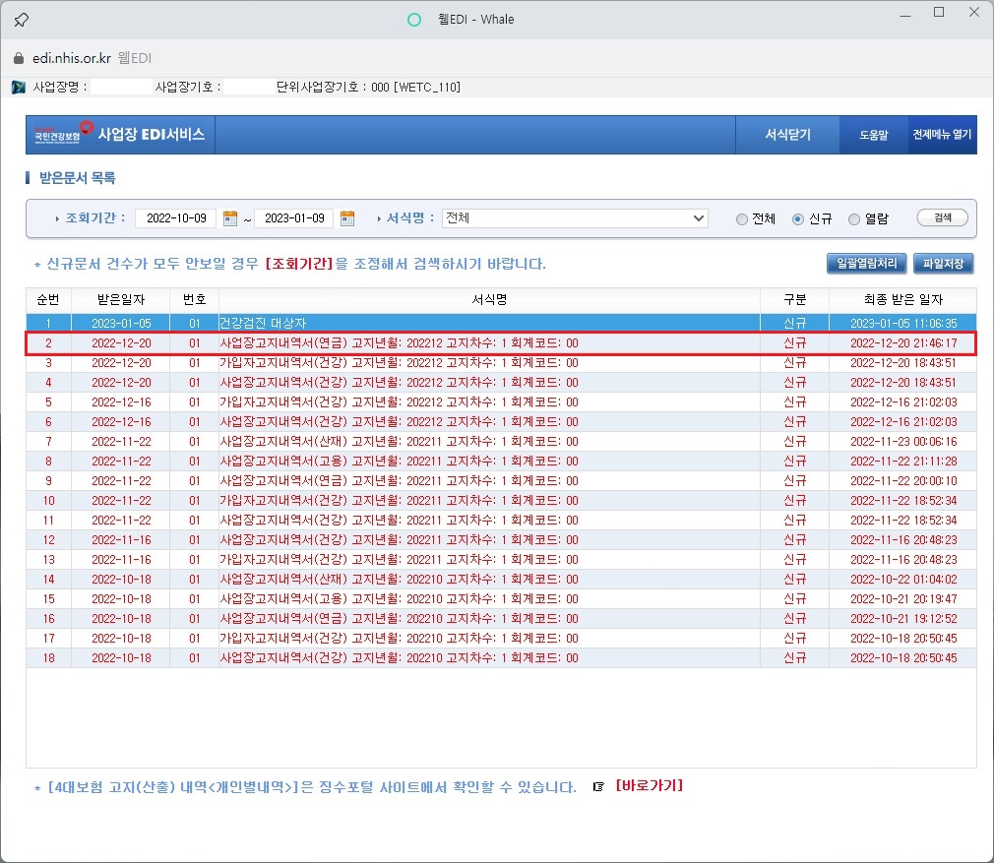Click the 순번 column header
994x863 pixels.
[x=48, y=300]
